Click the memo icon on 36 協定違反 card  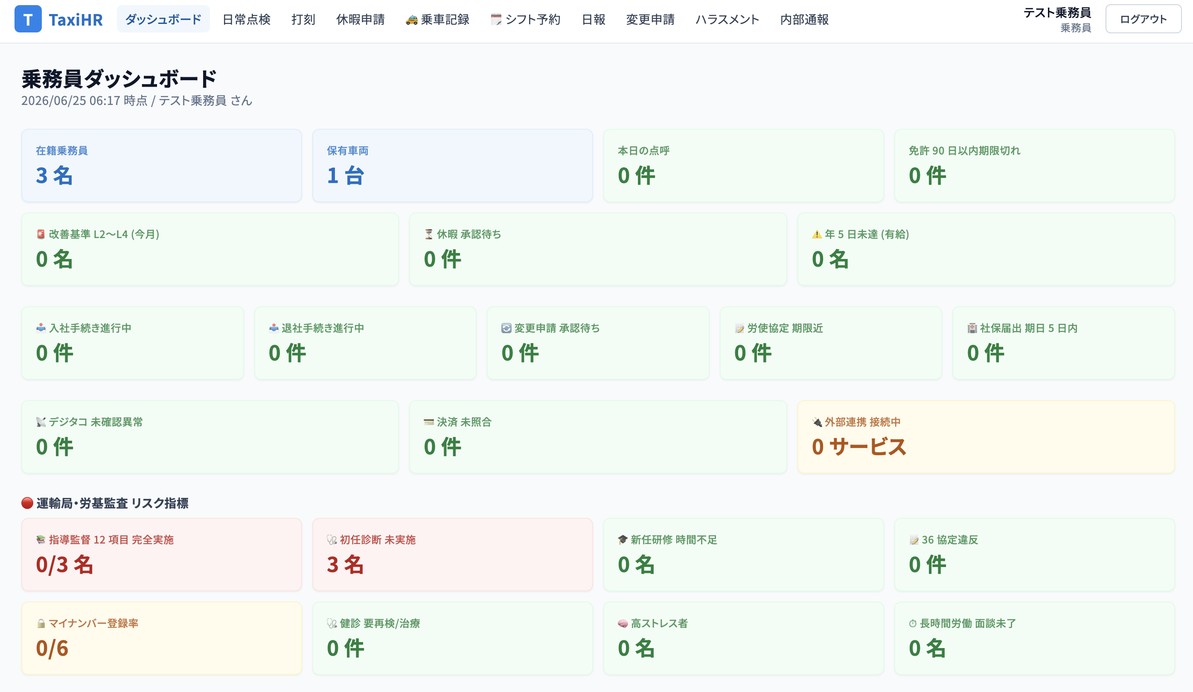(x=914, y=540)
